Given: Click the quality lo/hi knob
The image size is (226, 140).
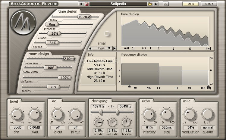Looking at the screenshot, I should (x=208, y=114).
